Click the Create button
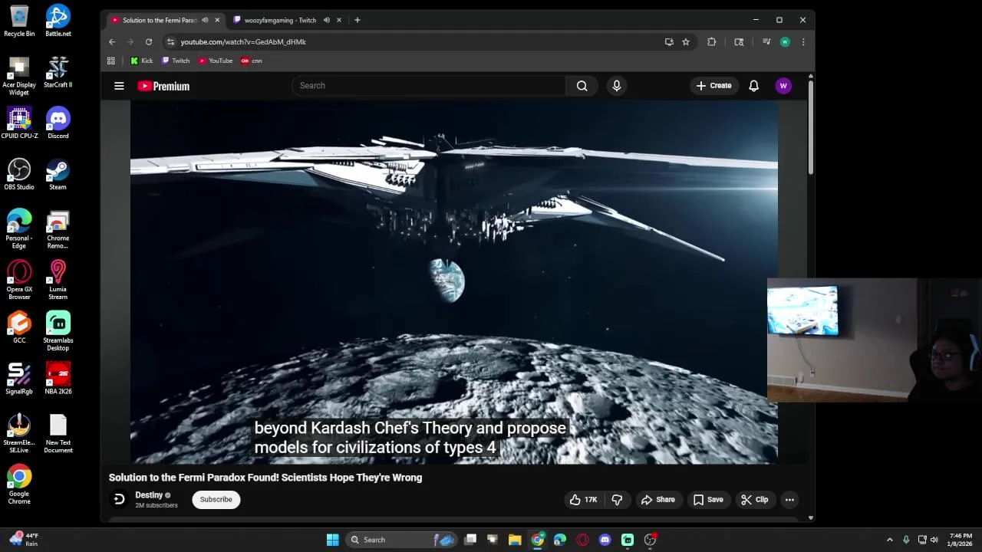Screen dimensions: 982x552 point(713,86)
